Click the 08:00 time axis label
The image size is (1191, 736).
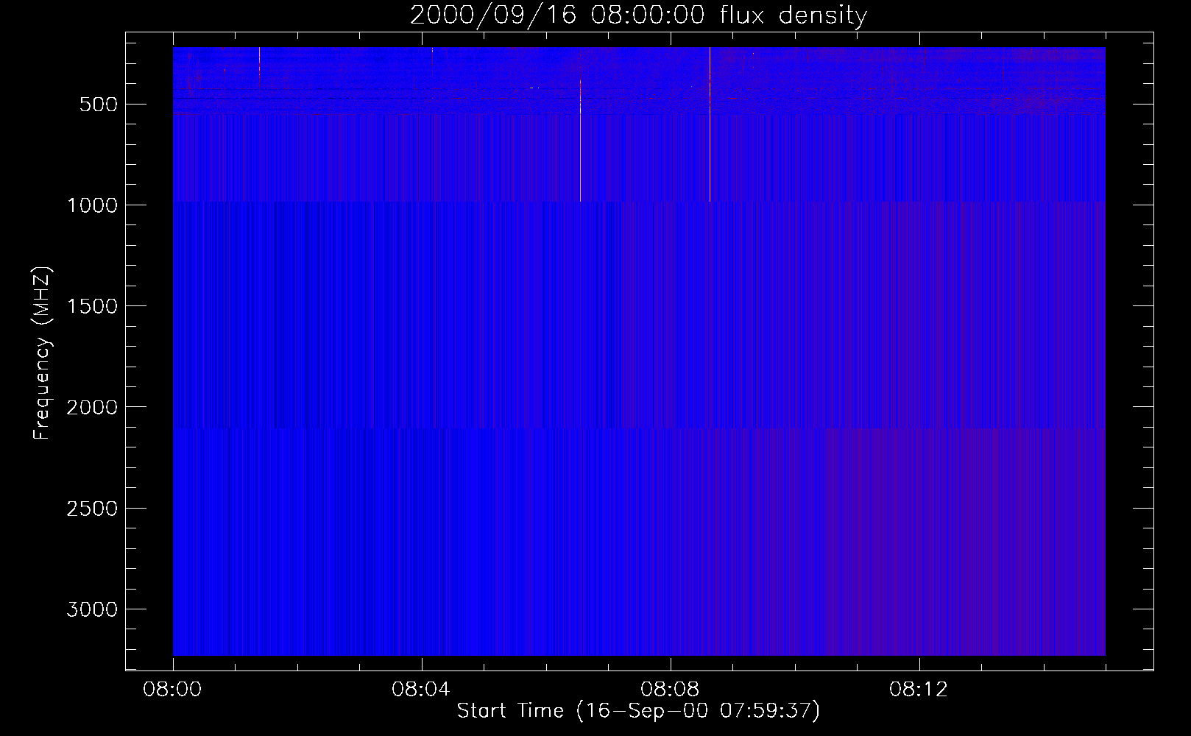click(173, 690)
